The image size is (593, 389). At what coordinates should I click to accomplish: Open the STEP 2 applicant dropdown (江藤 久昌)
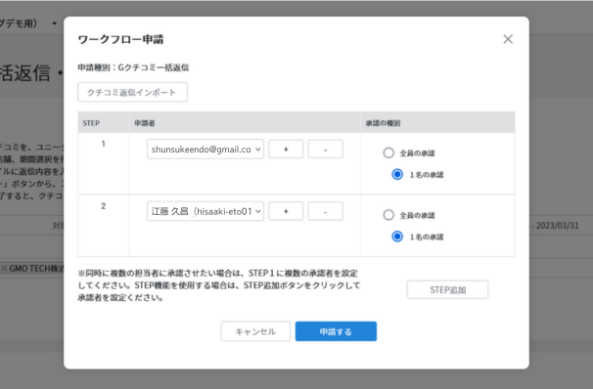pyautogui.click(x=205, y=211)
